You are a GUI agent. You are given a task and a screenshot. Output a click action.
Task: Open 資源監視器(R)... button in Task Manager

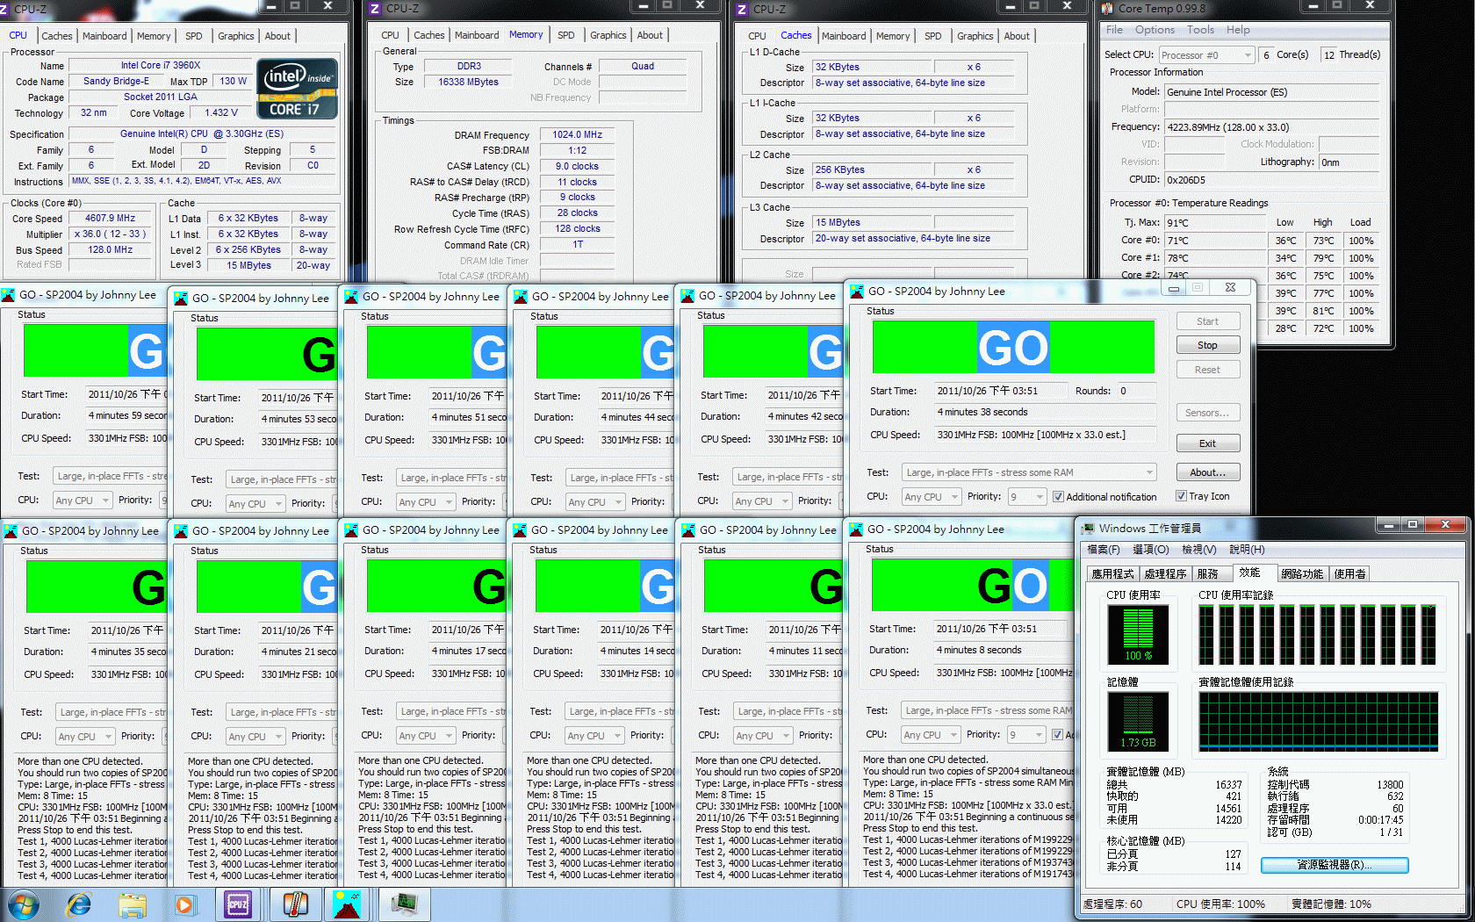click(x=1335, y=865)
